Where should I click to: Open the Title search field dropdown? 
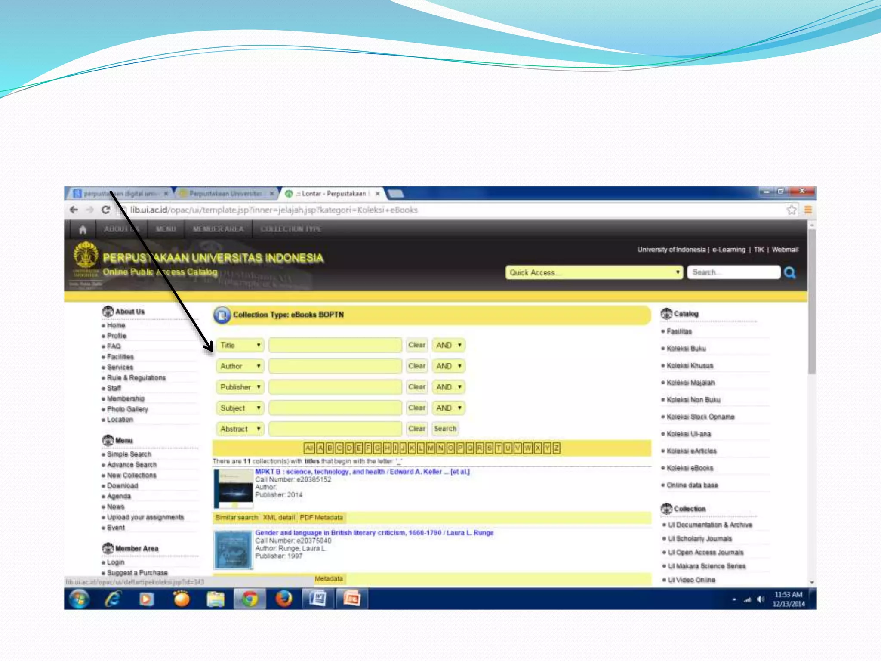[240, 345]
